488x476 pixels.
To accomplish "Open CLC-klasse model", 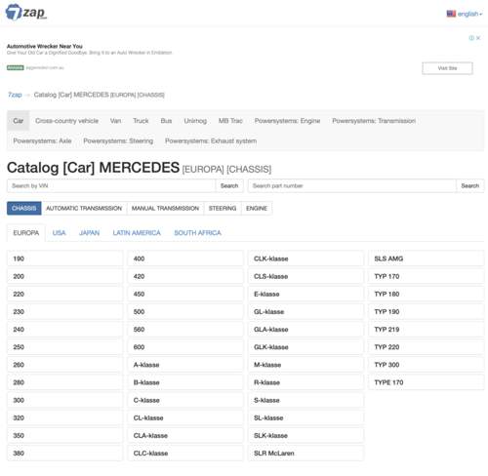I will pyautogui.click(x=185, y=453).
